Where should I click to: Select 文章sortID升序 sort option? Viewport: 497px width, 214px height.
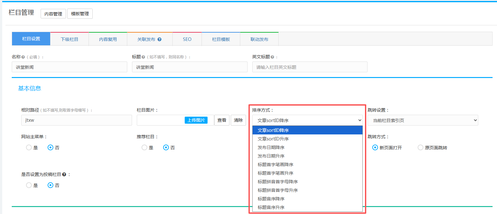(273, 139)
